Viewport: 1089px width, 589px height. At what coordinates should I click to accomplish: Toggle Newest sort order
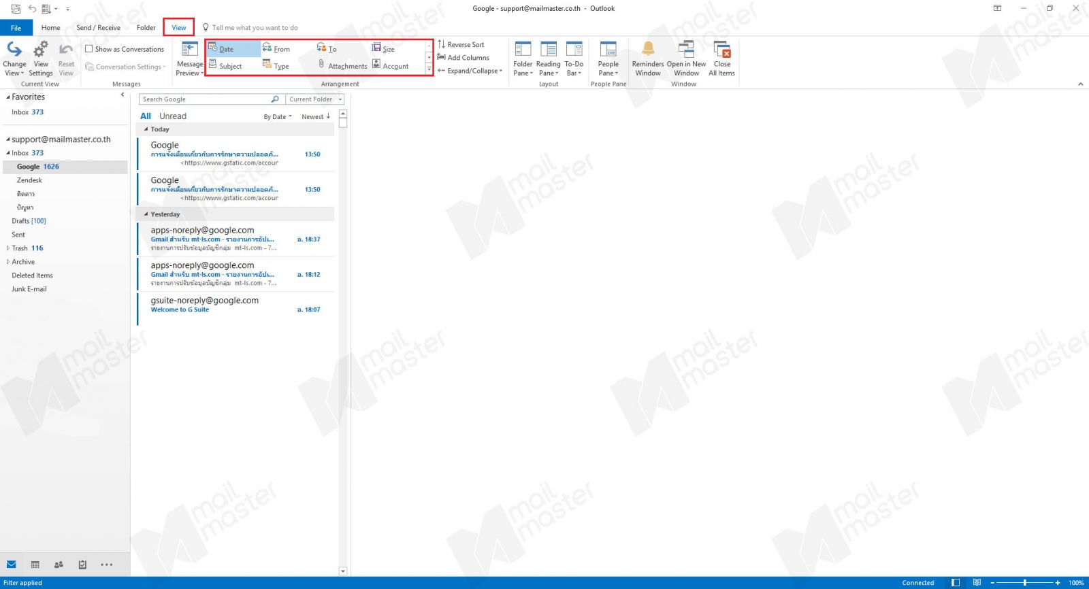click(316, 117)
